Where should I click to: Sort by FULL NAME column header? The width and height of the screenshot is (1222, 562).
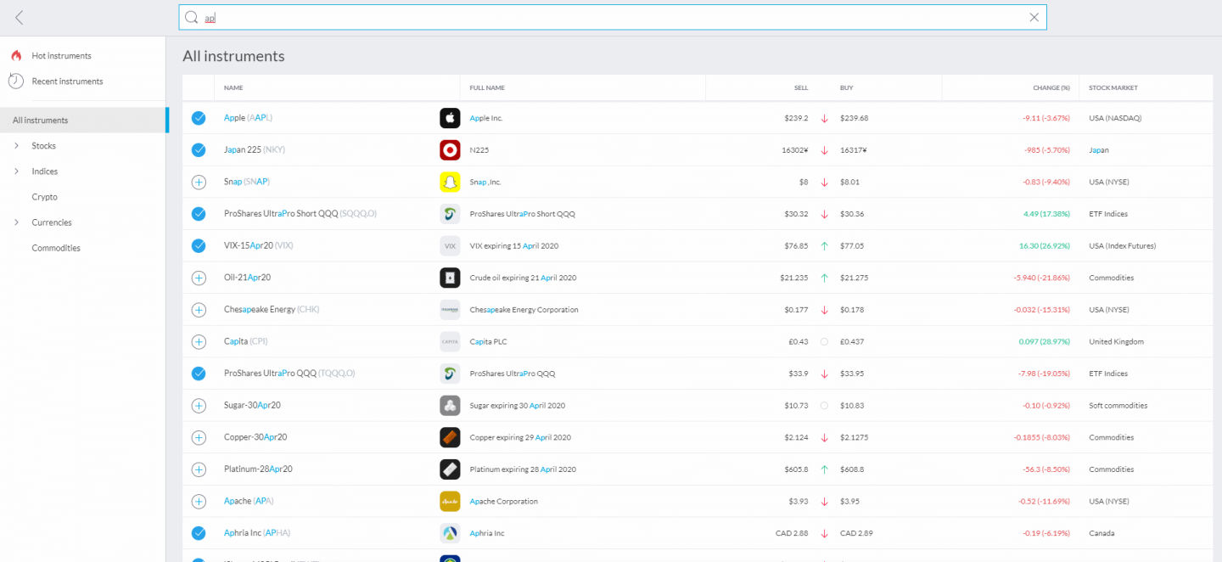coord(487,87)
